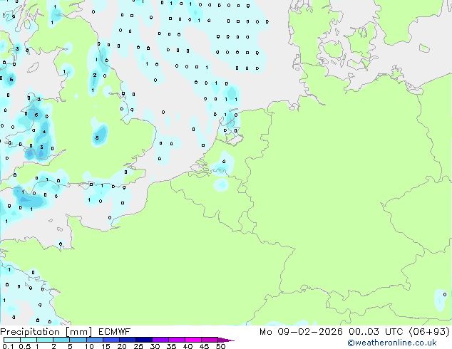The width and height of the screenshot is (452, 349).
Task: Click the '0.1' legend scale label
Action: pos(8,346)
